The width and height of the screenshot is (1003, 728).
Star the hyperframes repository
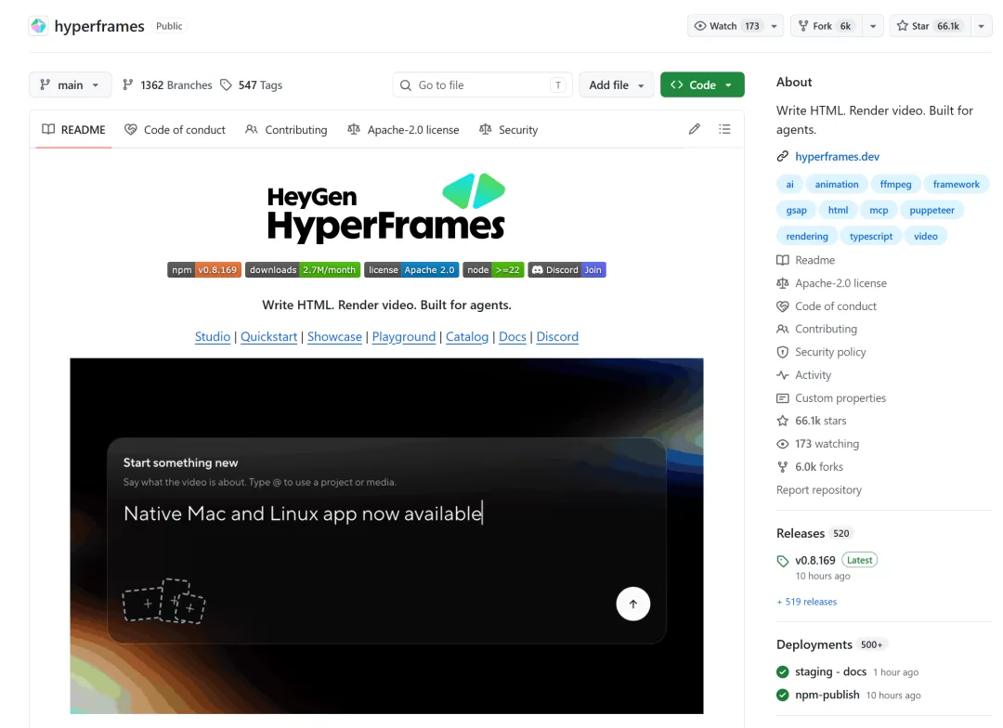pyautogui.click(x=930, y=26)
